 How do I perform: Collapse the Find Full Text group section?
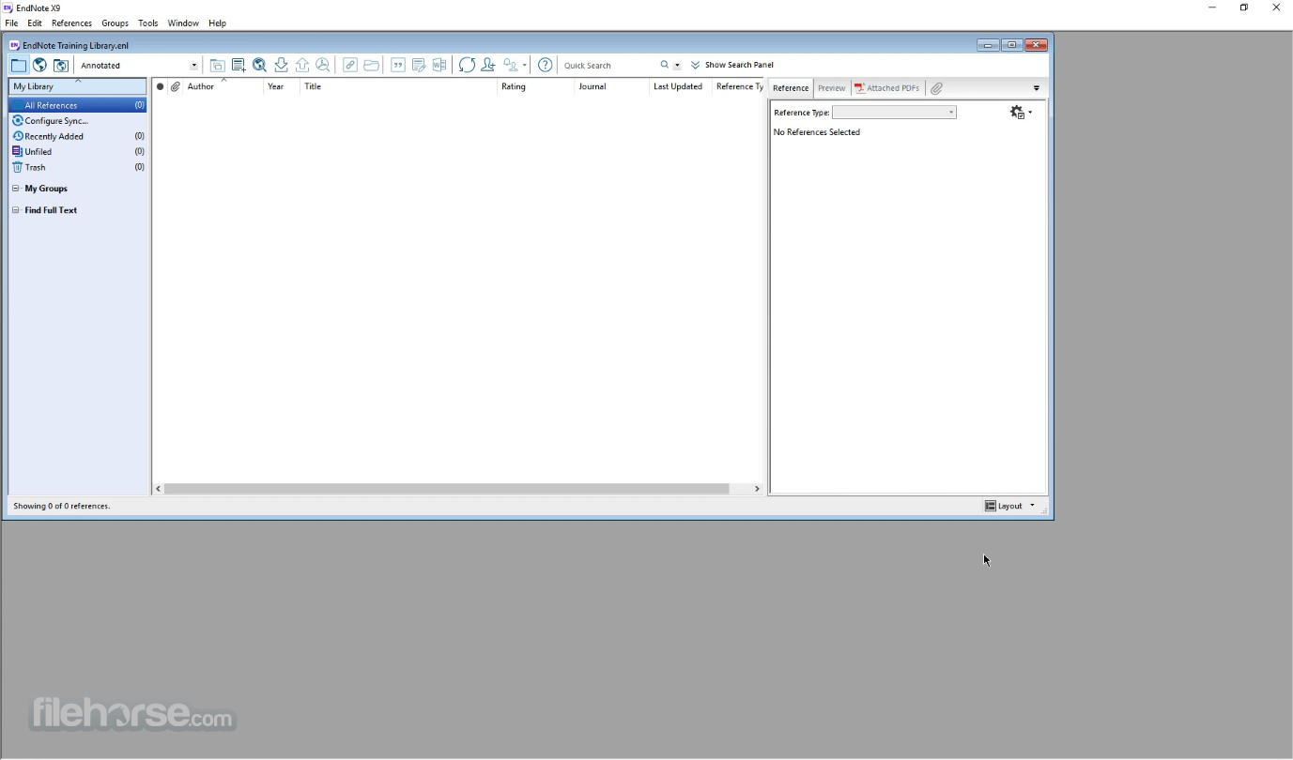[15, 210]
